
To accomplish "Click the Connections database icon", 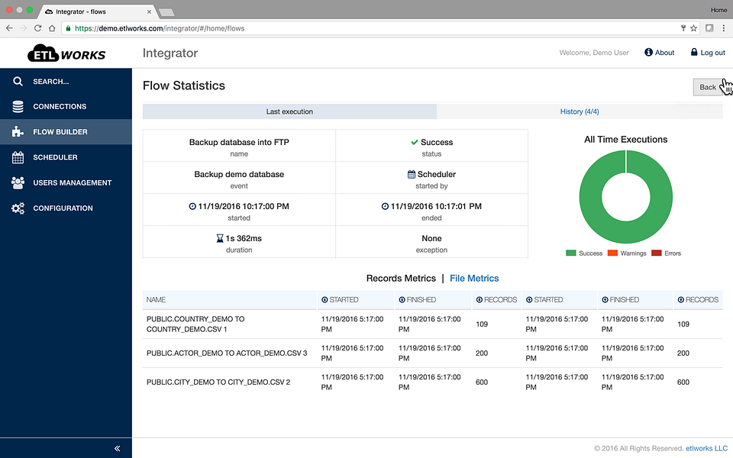I will (x=18, y=106).
